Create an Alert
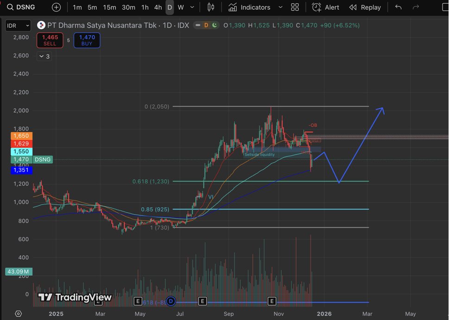 325,7
